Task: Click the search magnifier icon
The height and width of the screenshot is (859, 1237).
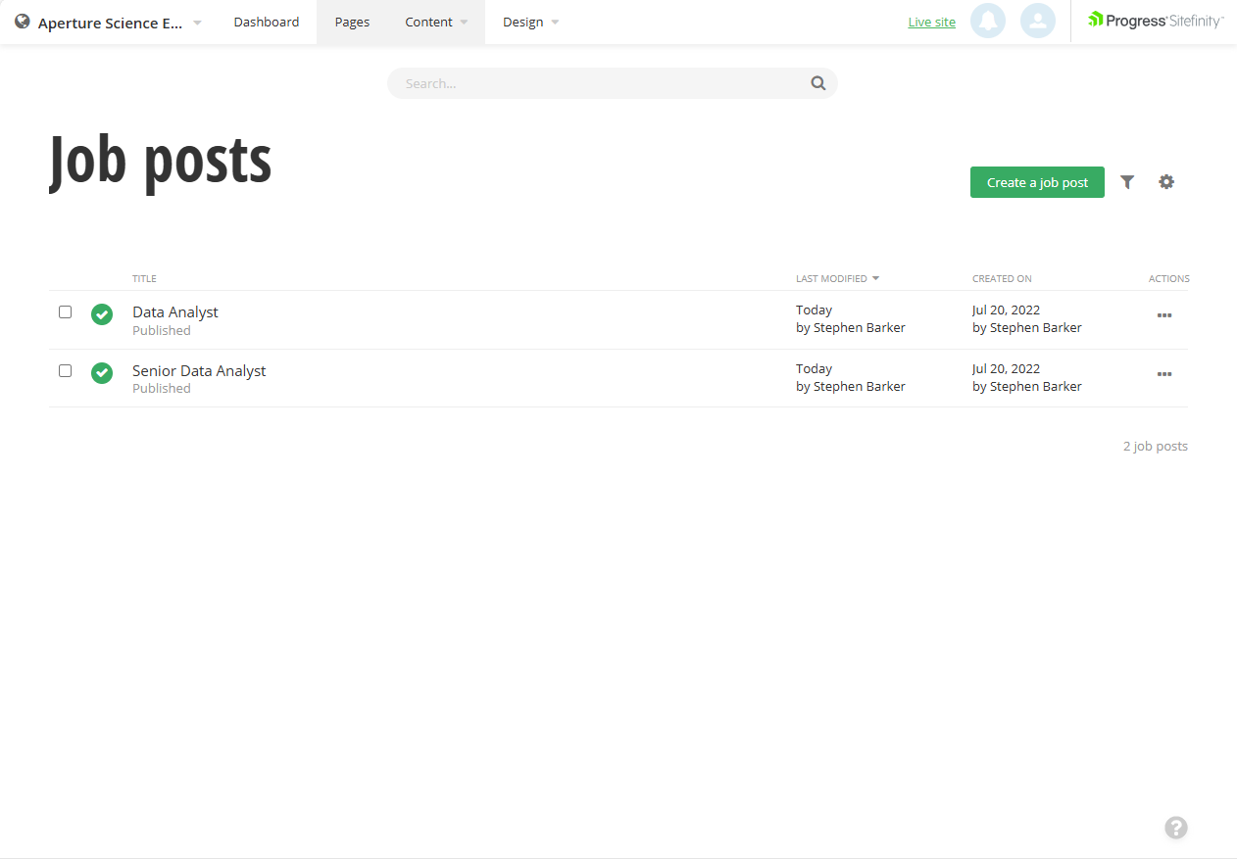Action: (x=818, y=83)
